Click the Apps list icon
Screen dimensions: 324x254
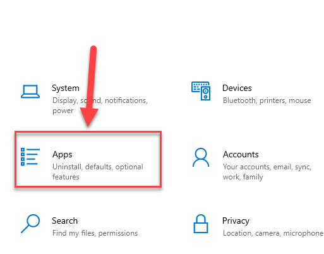30,157
